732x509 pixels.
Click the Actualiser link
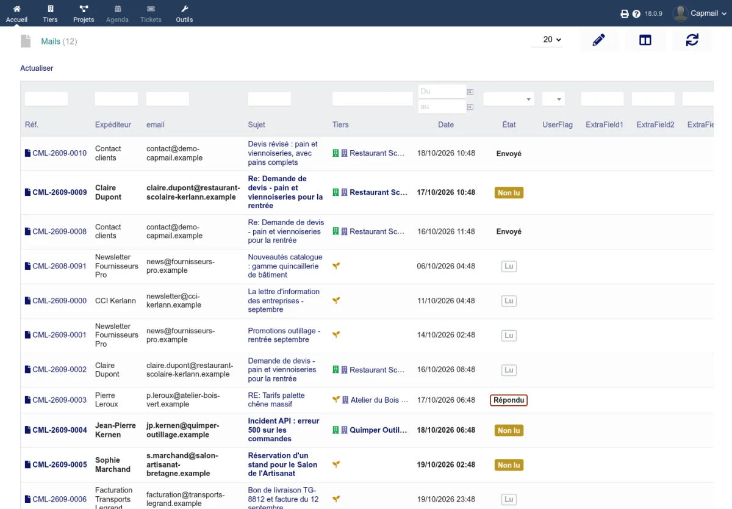click(x=37, y=68)
